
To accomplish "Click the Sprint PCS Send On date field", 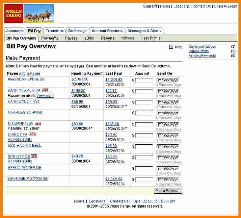I will 168,158.
